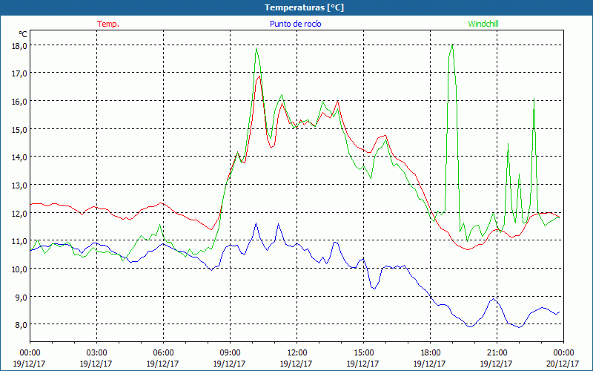
Task: Click the green Windchill peak near 19:00
Action: coord(453,45)
